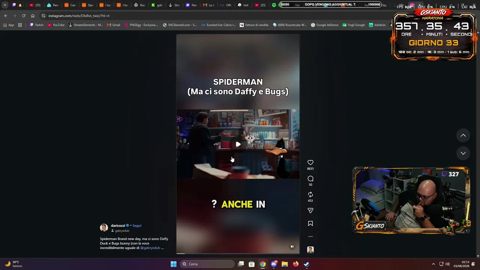Image resolution: width=480 pixels, height=270 pixels.
Task: Switch to the 'Indi' tab
Action: coord(243,5)
